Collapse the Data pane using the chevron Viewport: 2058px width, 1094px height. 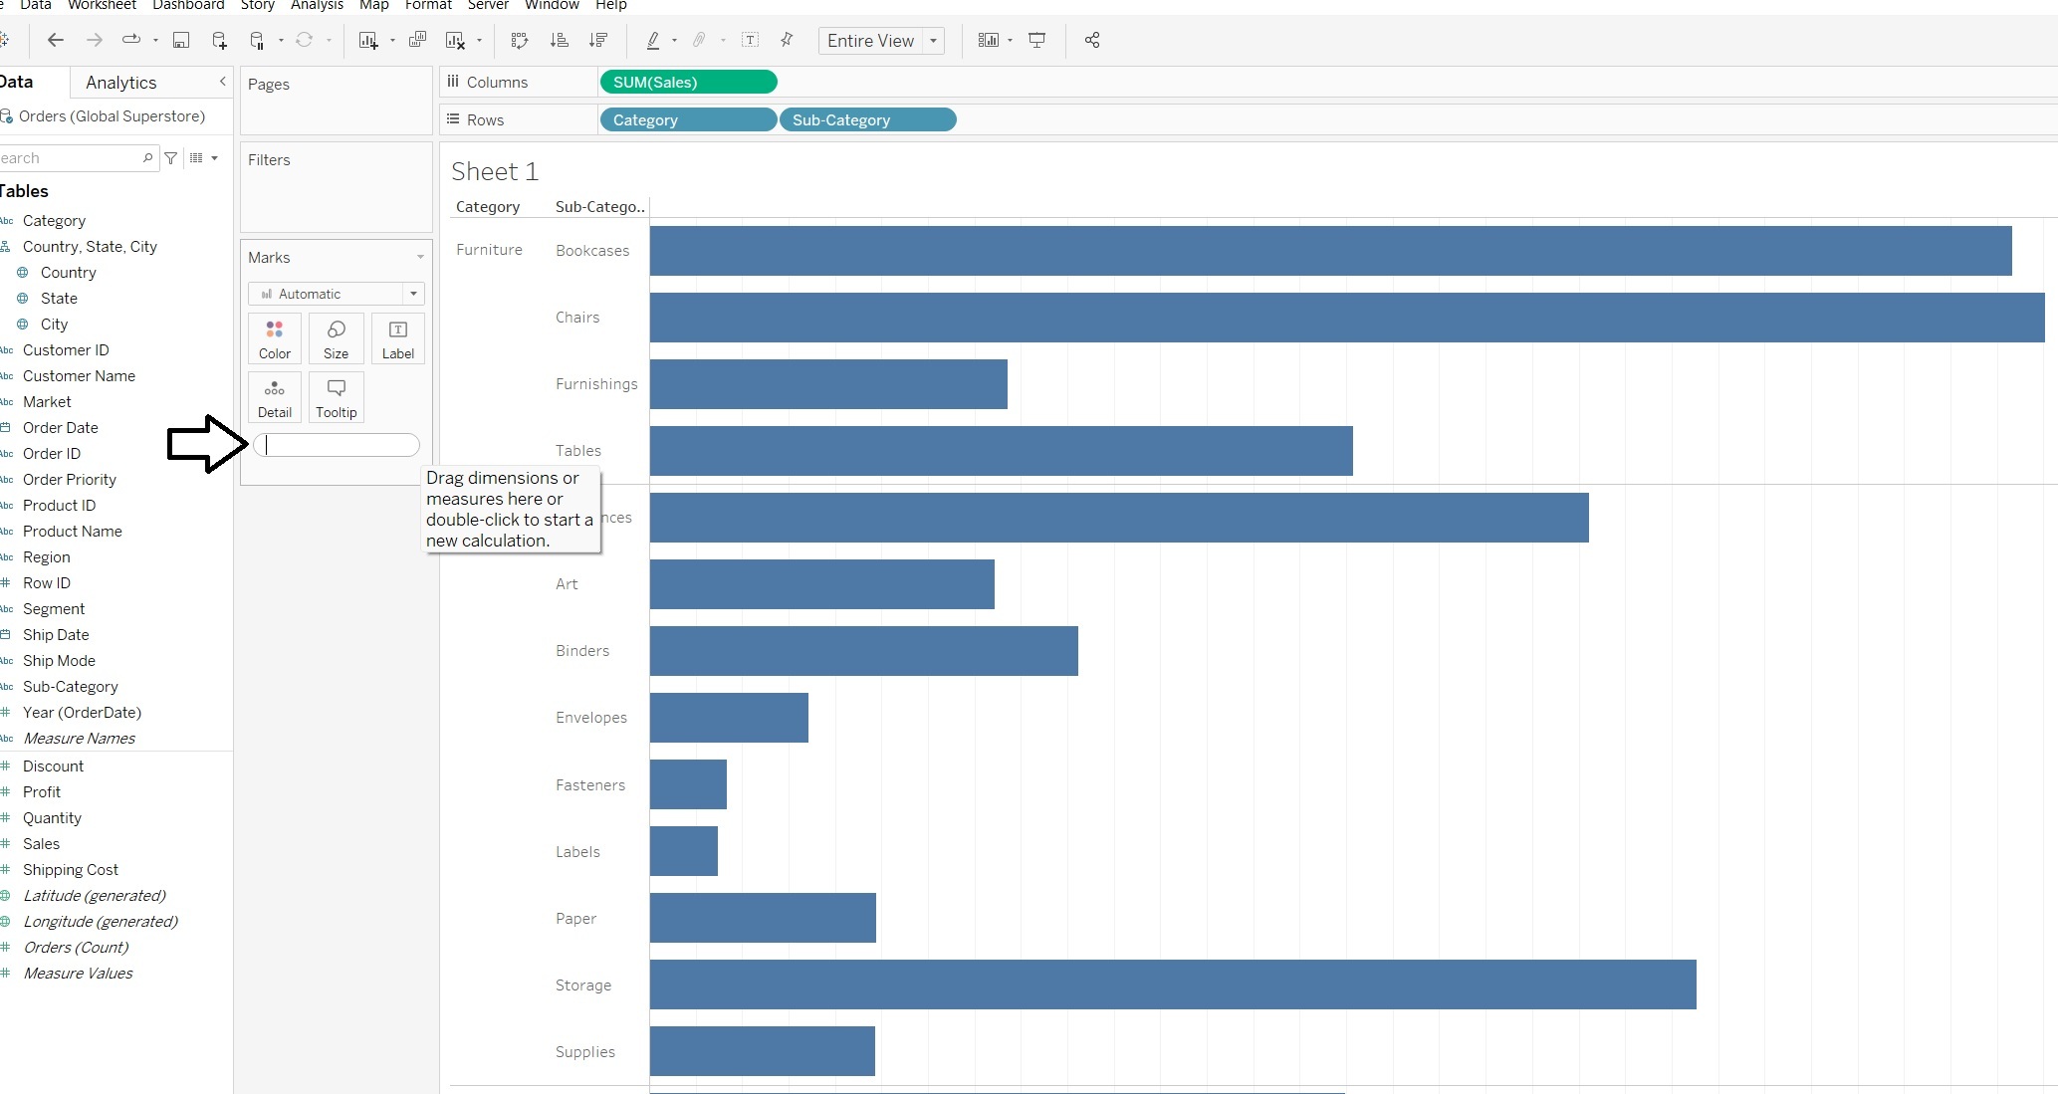[x=222, y=82]
